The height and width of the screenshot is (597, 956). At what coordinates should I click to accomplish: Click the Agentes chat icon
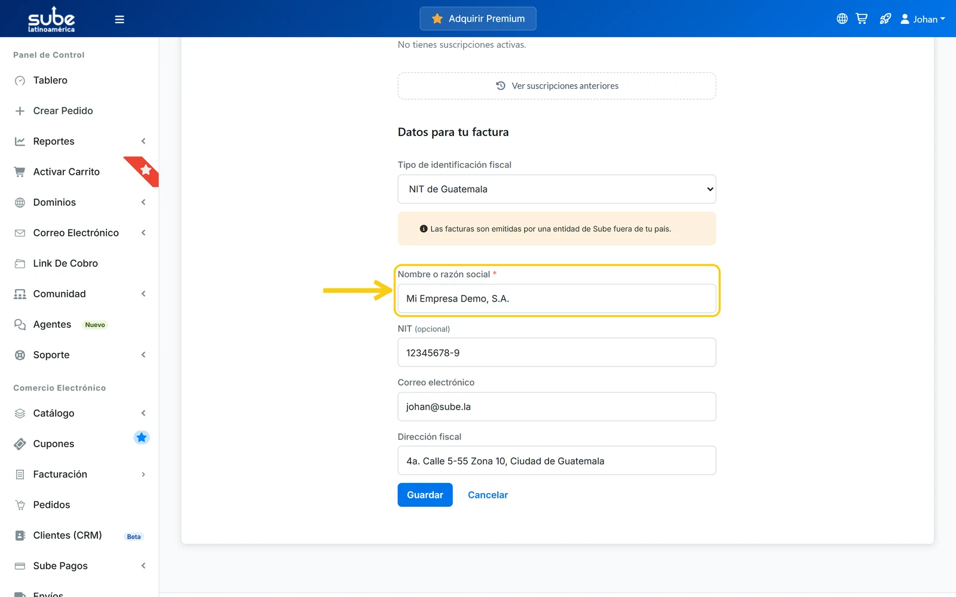click(x=20, y=324)
